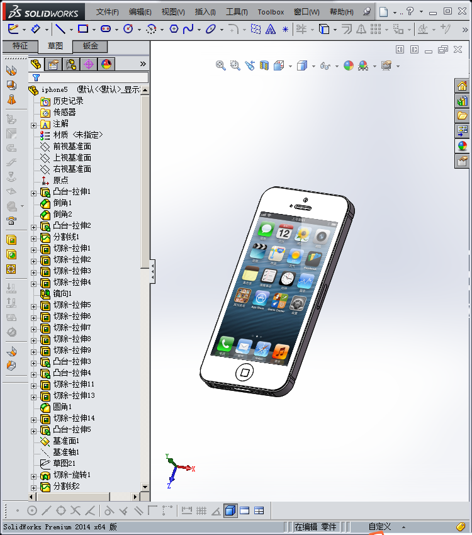Expand the manager tabs overflow chevron
Screen dimensions: 472x535
click(143, 64)
